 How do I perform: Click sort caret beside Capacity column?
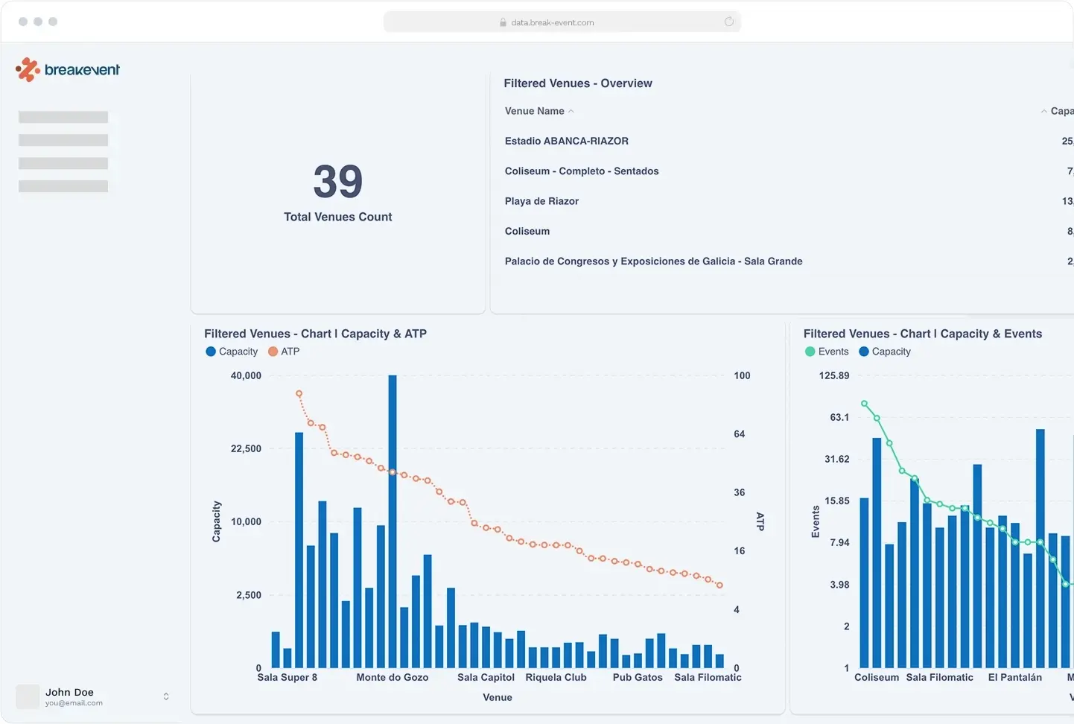click(x=1043, y=112)
